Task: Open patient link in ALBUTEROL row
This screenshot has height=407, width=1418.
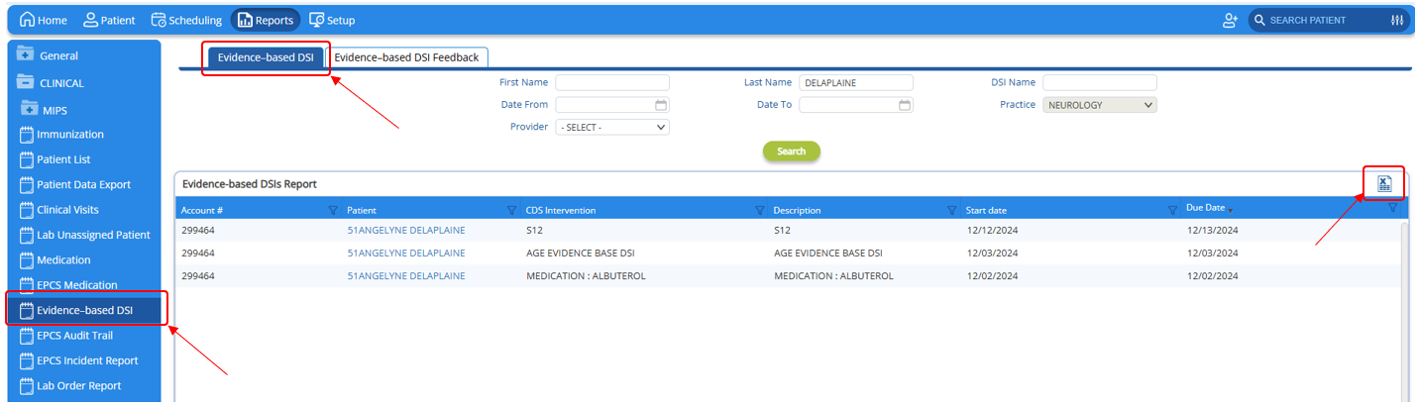Action: tap(406, 275)
